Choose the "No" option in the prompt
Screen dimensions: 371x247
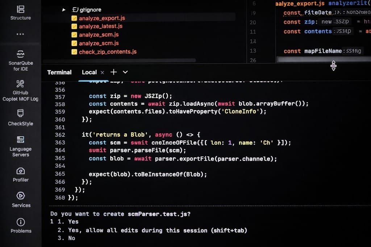coord(71,238)
